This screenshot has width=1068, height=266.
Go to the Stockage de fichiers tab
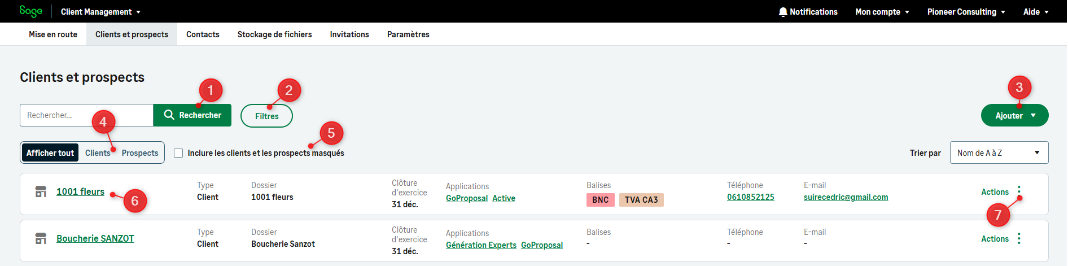coord(274,34)
